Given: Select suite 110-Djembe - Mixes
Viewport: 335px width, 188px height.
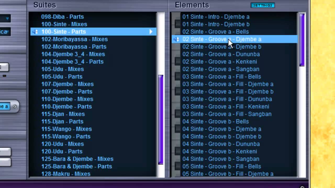Looking at the screenshot, I should click(67, 99).
